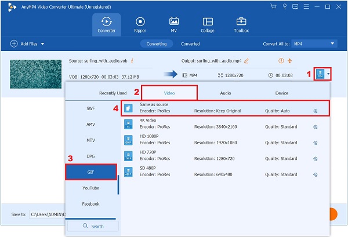This screenshot has height=237, width=348.
Task: Click the HD 1080P preset icon
Action: click(128, 140)
